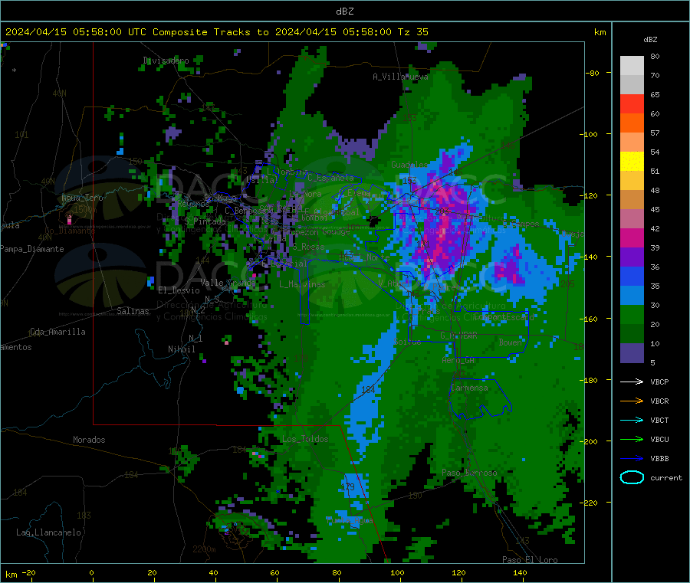Click the 'Morados' map label
This screenshot has width=690, height=583.
pyautogui.click(x=89, y=440)
